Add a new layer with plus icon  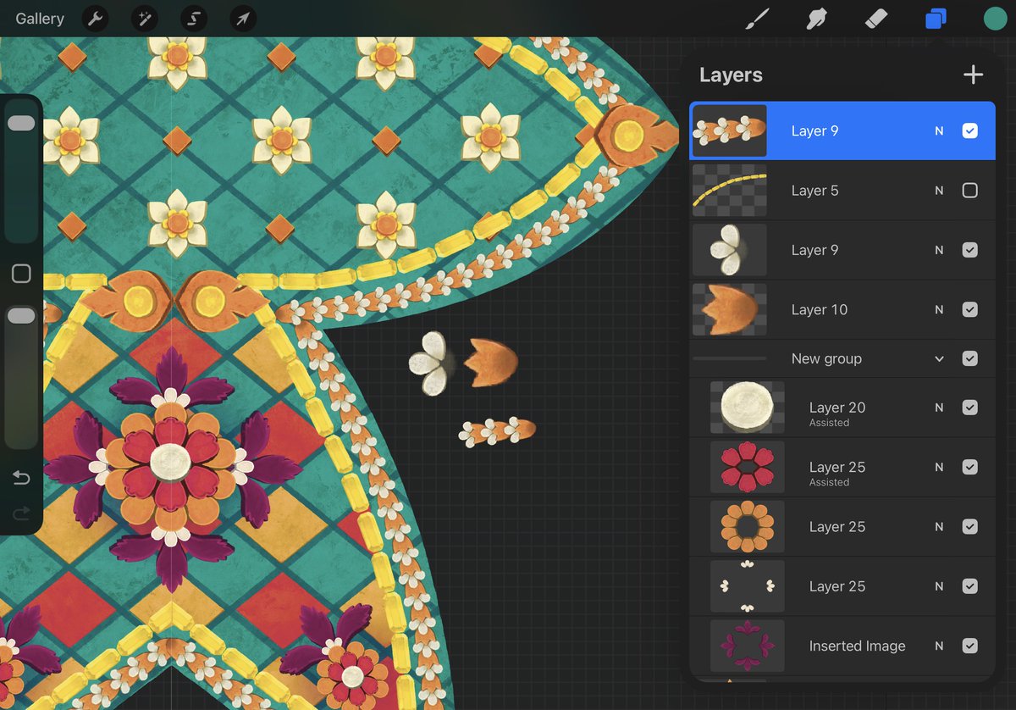(974, 75)
